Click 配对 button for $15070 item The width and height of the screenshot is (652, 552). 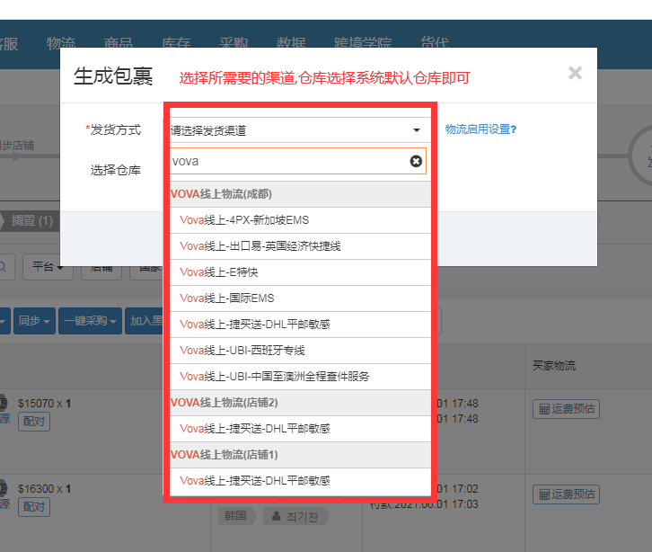tap(34, 422)
